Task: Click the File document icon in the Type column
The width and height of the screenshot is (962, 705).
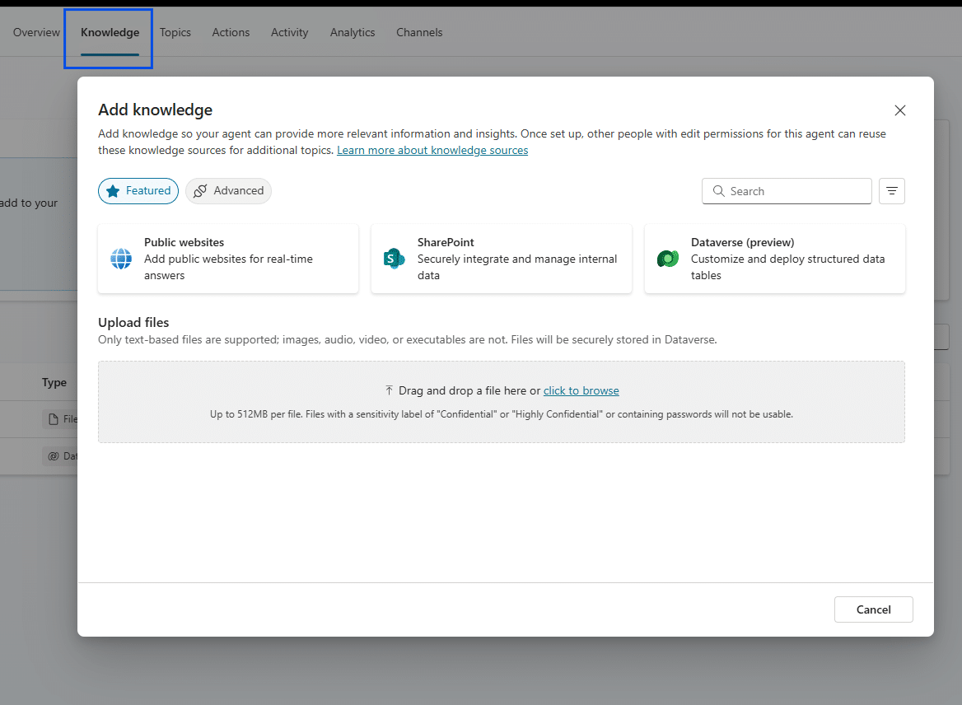Action: click(x=52, y=418)
